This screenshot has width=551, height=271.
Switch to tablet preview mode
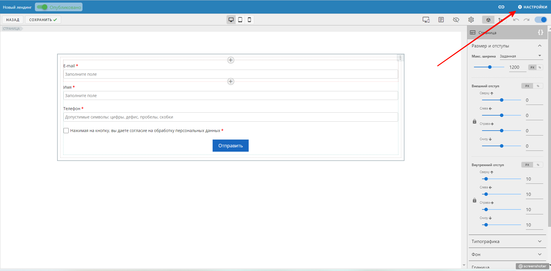240,20
